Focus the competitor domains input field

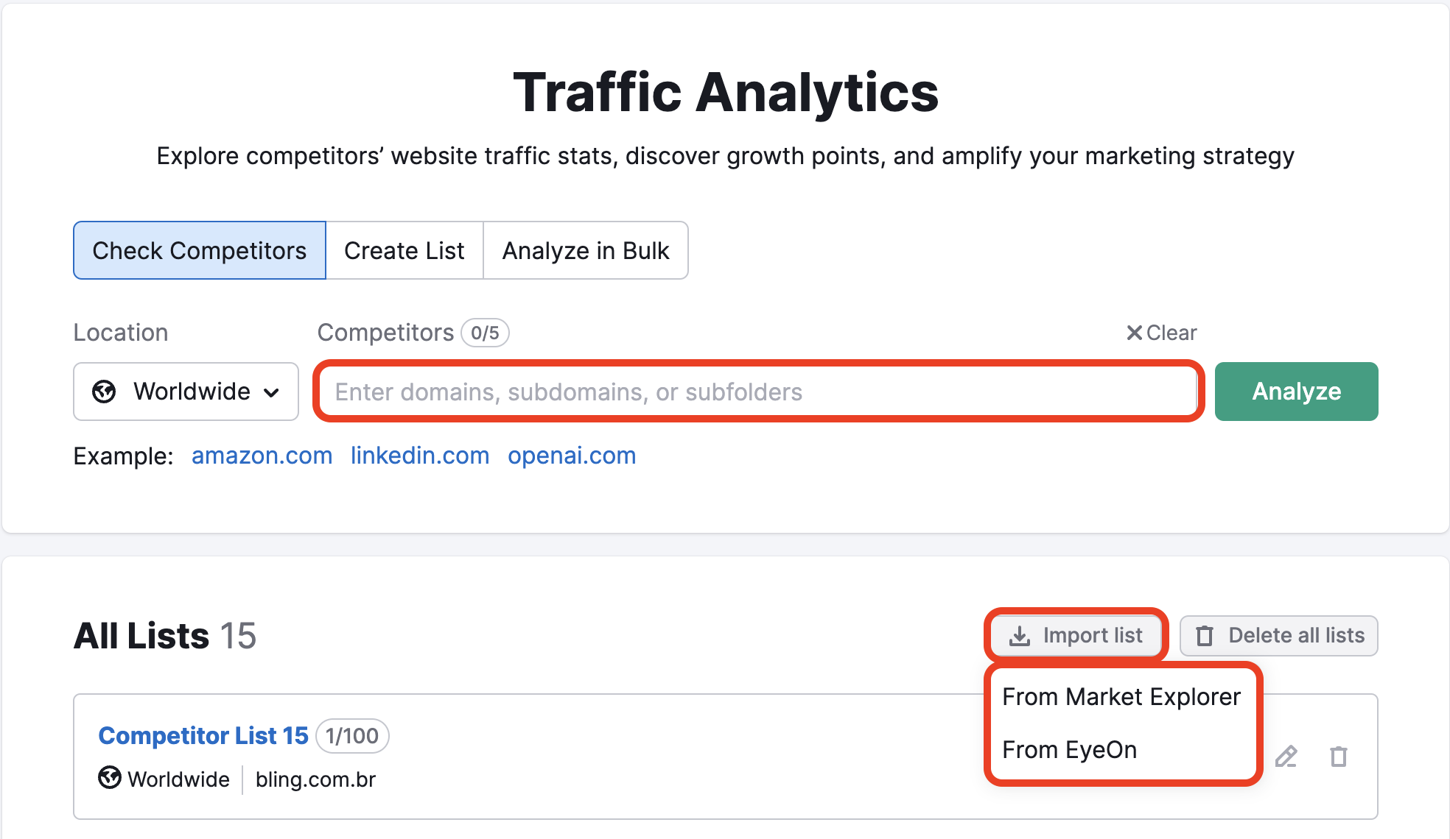coord(759,392)
